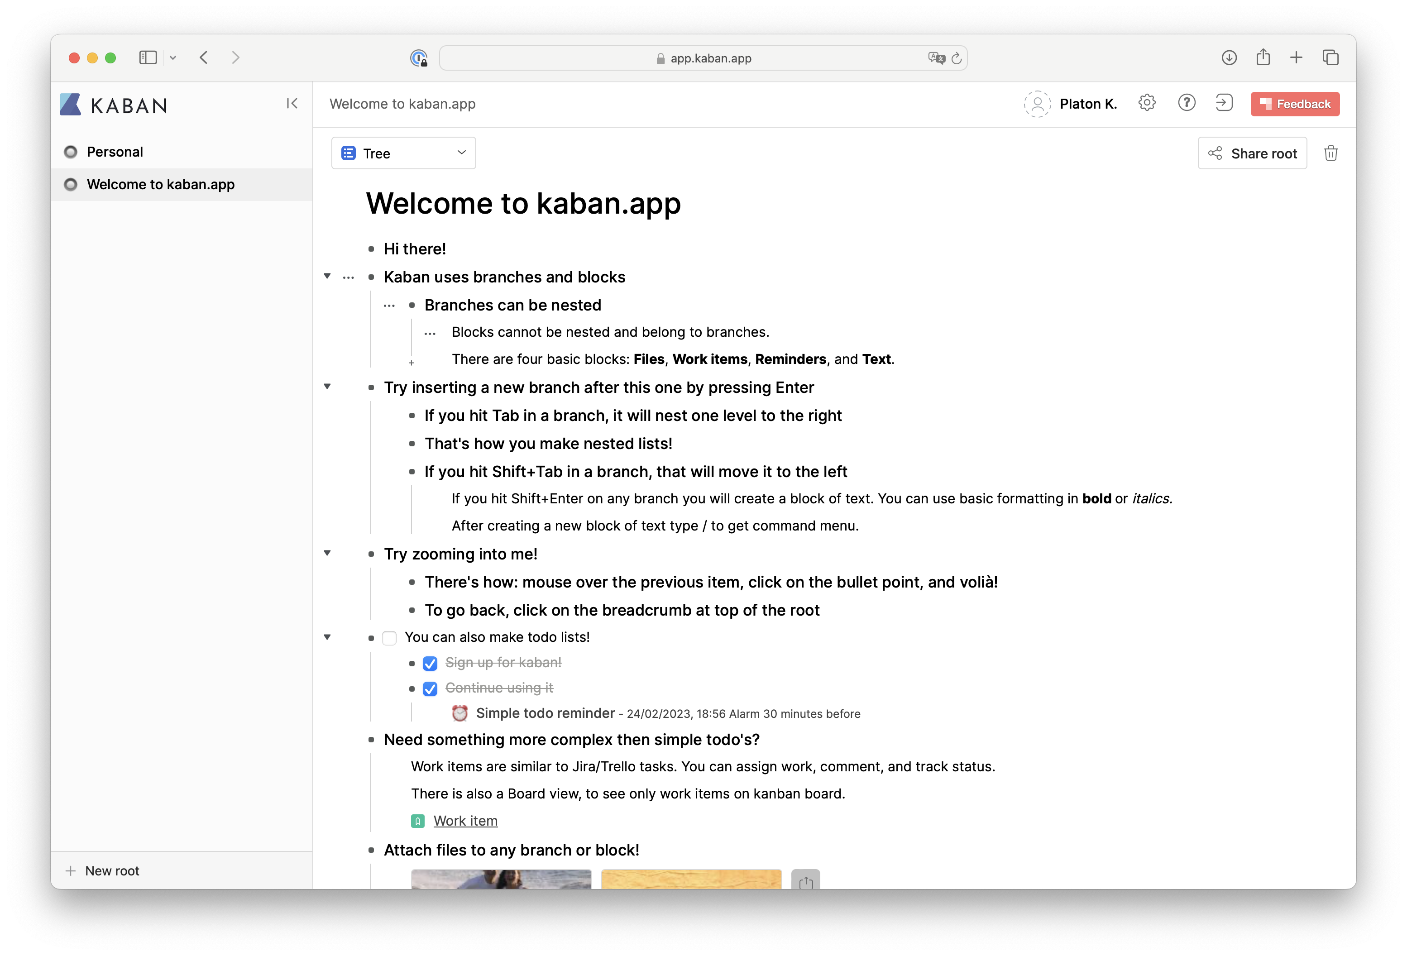
Task: Click the Feedback button
Action: click(x=1295, y=104)
